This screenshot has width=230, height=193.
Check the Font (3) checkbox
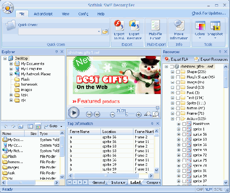178,93
